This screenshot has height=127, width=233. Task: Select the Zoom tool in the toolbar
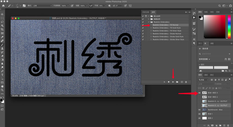pos(2,90)
